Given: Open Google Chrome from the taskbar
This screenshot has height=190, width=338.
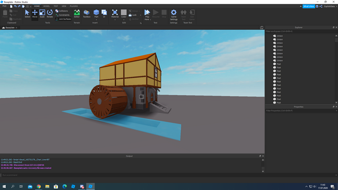Looking at the screenshot, I should [39, 187].
